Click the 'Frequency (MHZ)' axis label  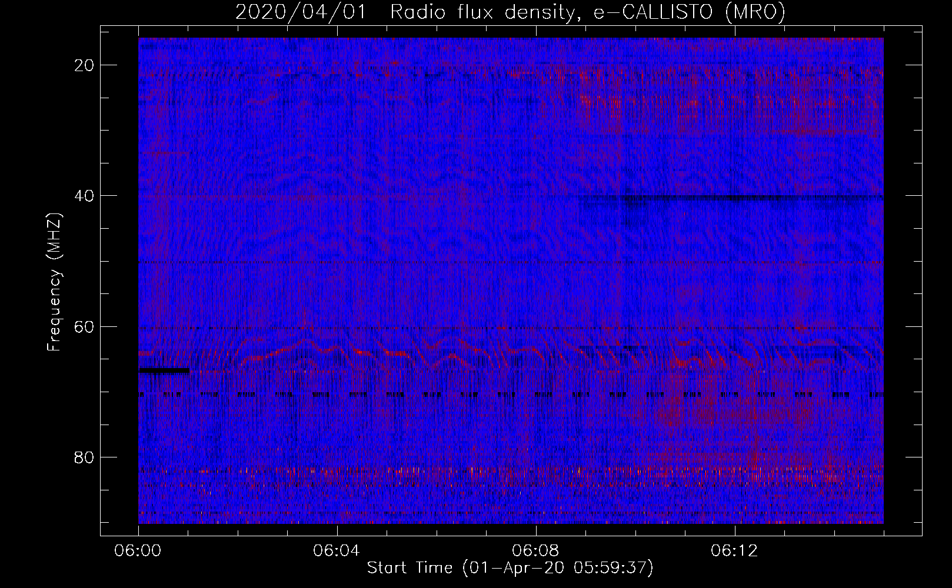coord(54,282)
